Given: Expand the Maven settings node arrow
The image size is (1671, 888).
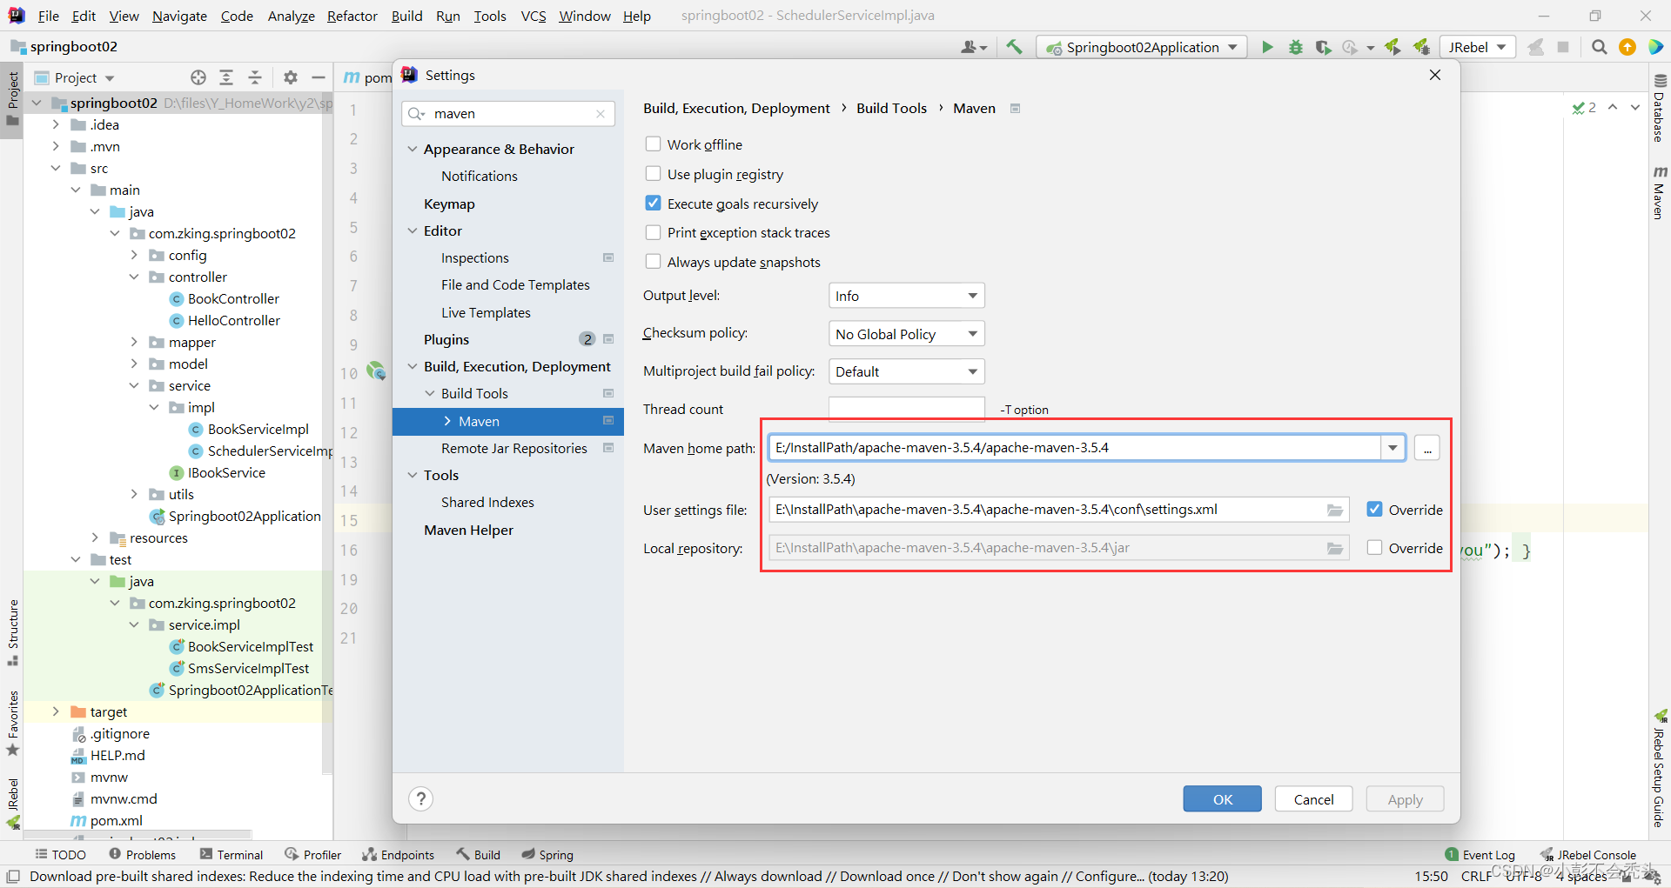Looking at the screenshot, I should tap(447, 421).
